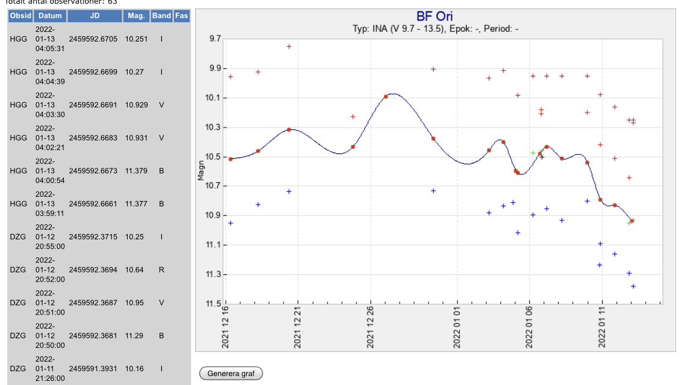Image resolution: width=684 pixels, height=385 pixels.
Task: Click blue plus marker below 2021 12 21
Action: pos(289,191)
